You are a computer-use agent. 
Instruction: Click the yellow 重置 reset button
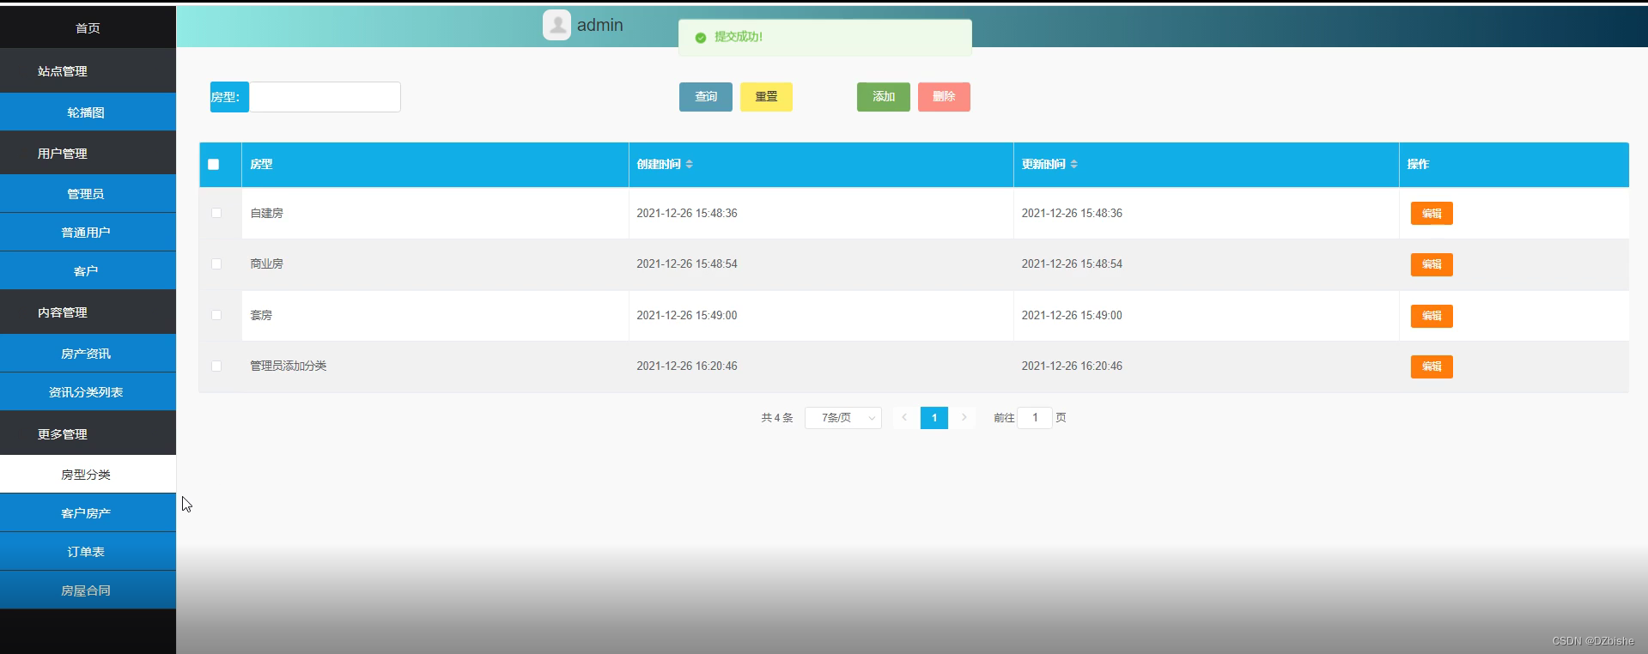[766, 97]
